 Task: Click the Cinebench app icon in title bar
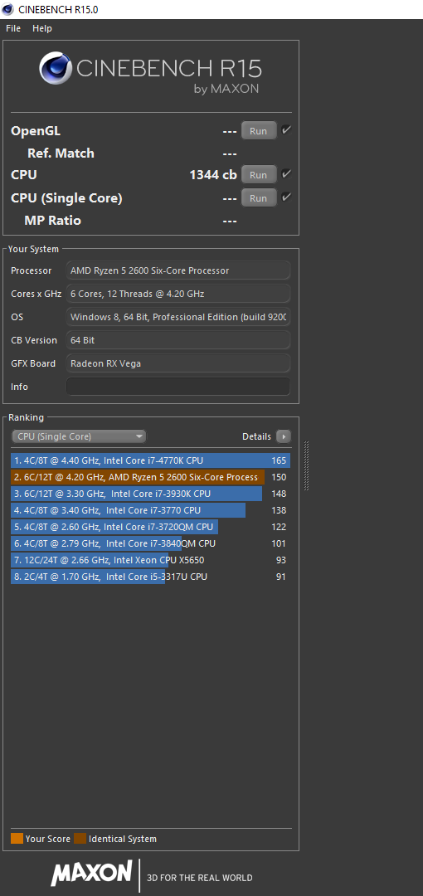click(x=8, y=9)
